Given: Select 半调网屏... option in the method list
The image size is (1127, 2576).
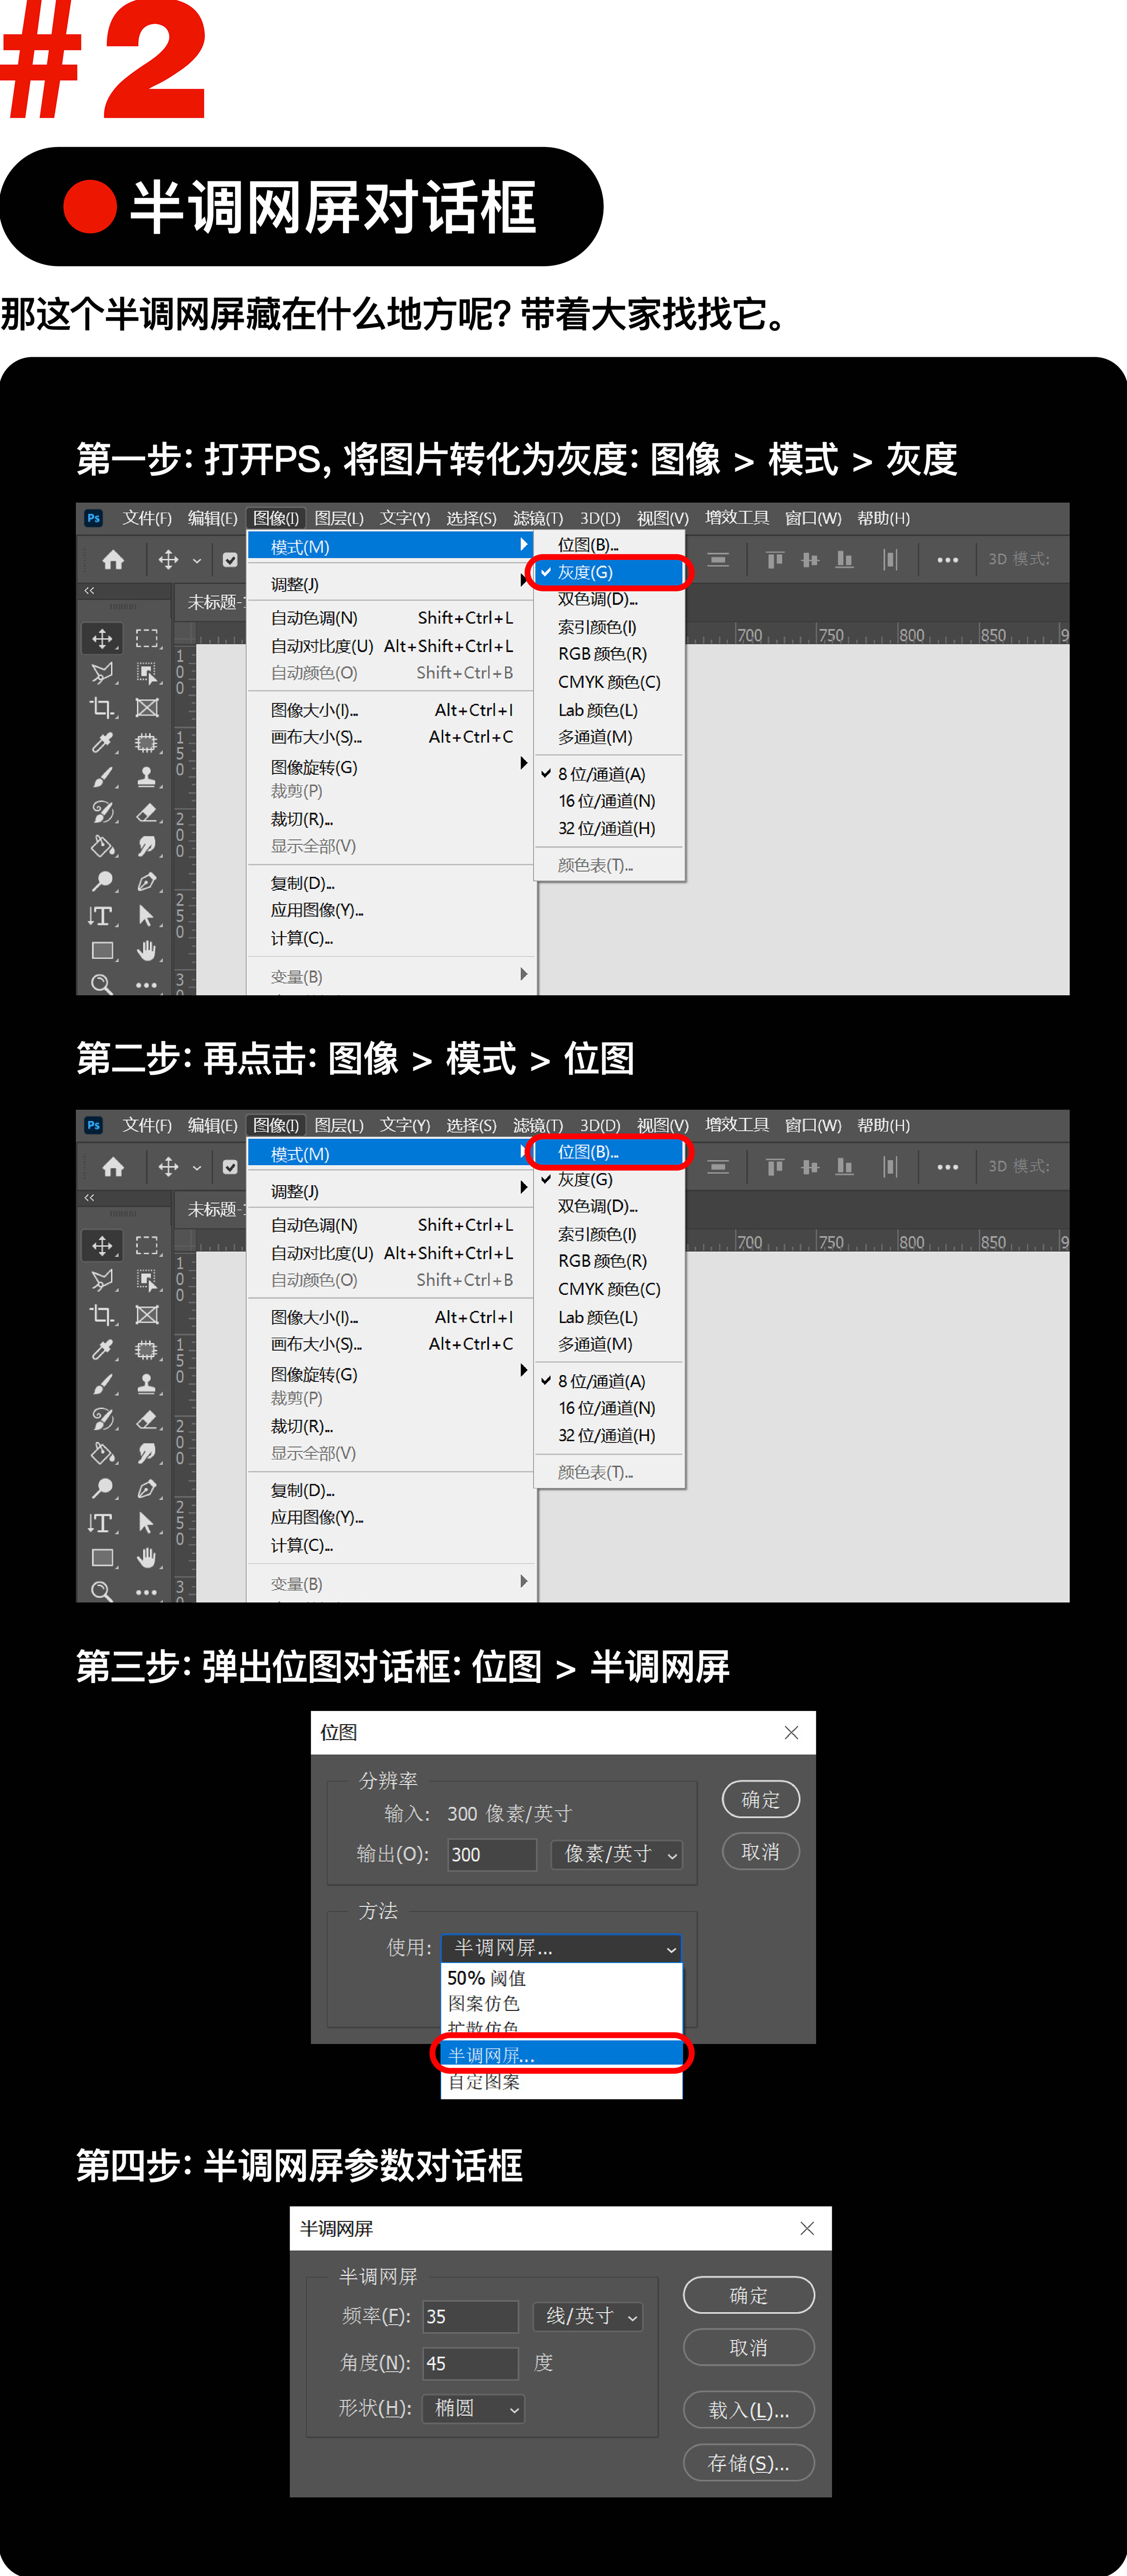Looking at the screenshot, I should coord(562,2055).
